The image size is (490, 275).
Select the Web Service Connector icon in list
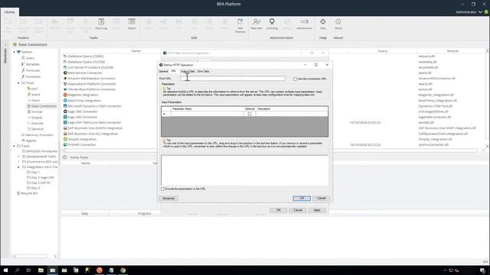(x=65, y=73)
